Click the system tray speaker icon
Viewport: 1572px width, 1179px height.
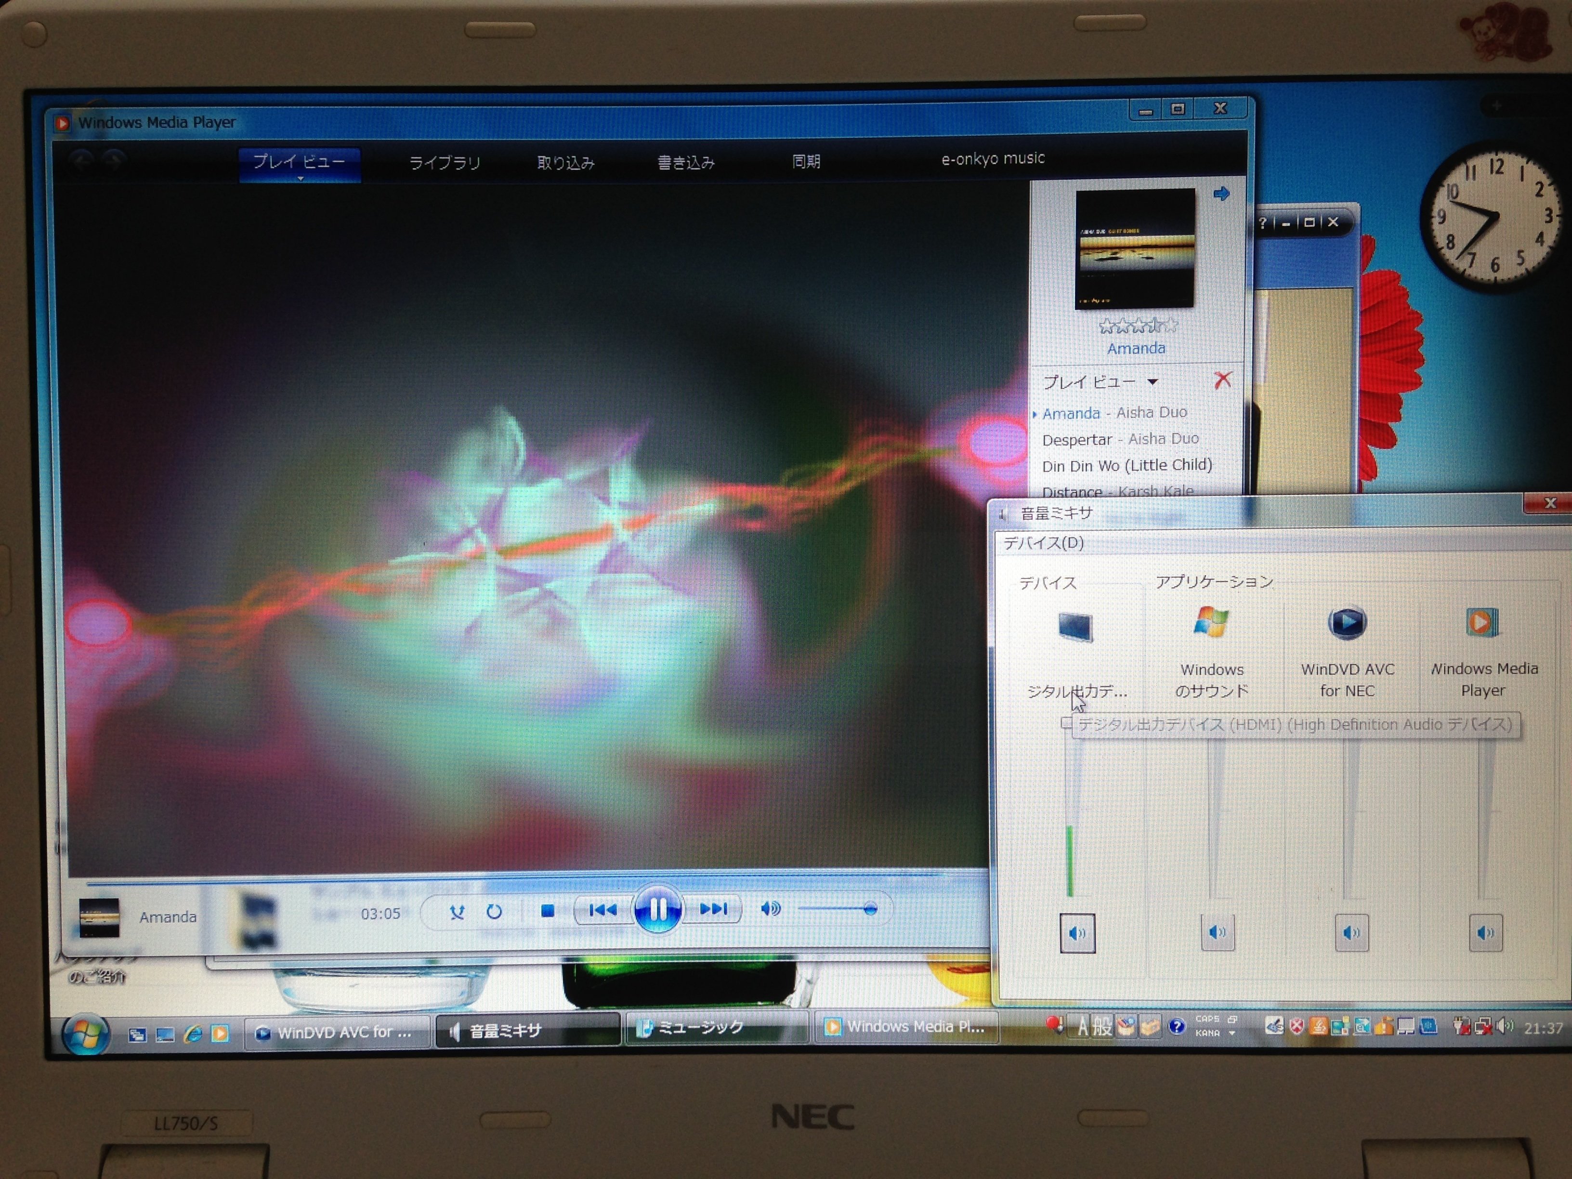point(1504,1025)
